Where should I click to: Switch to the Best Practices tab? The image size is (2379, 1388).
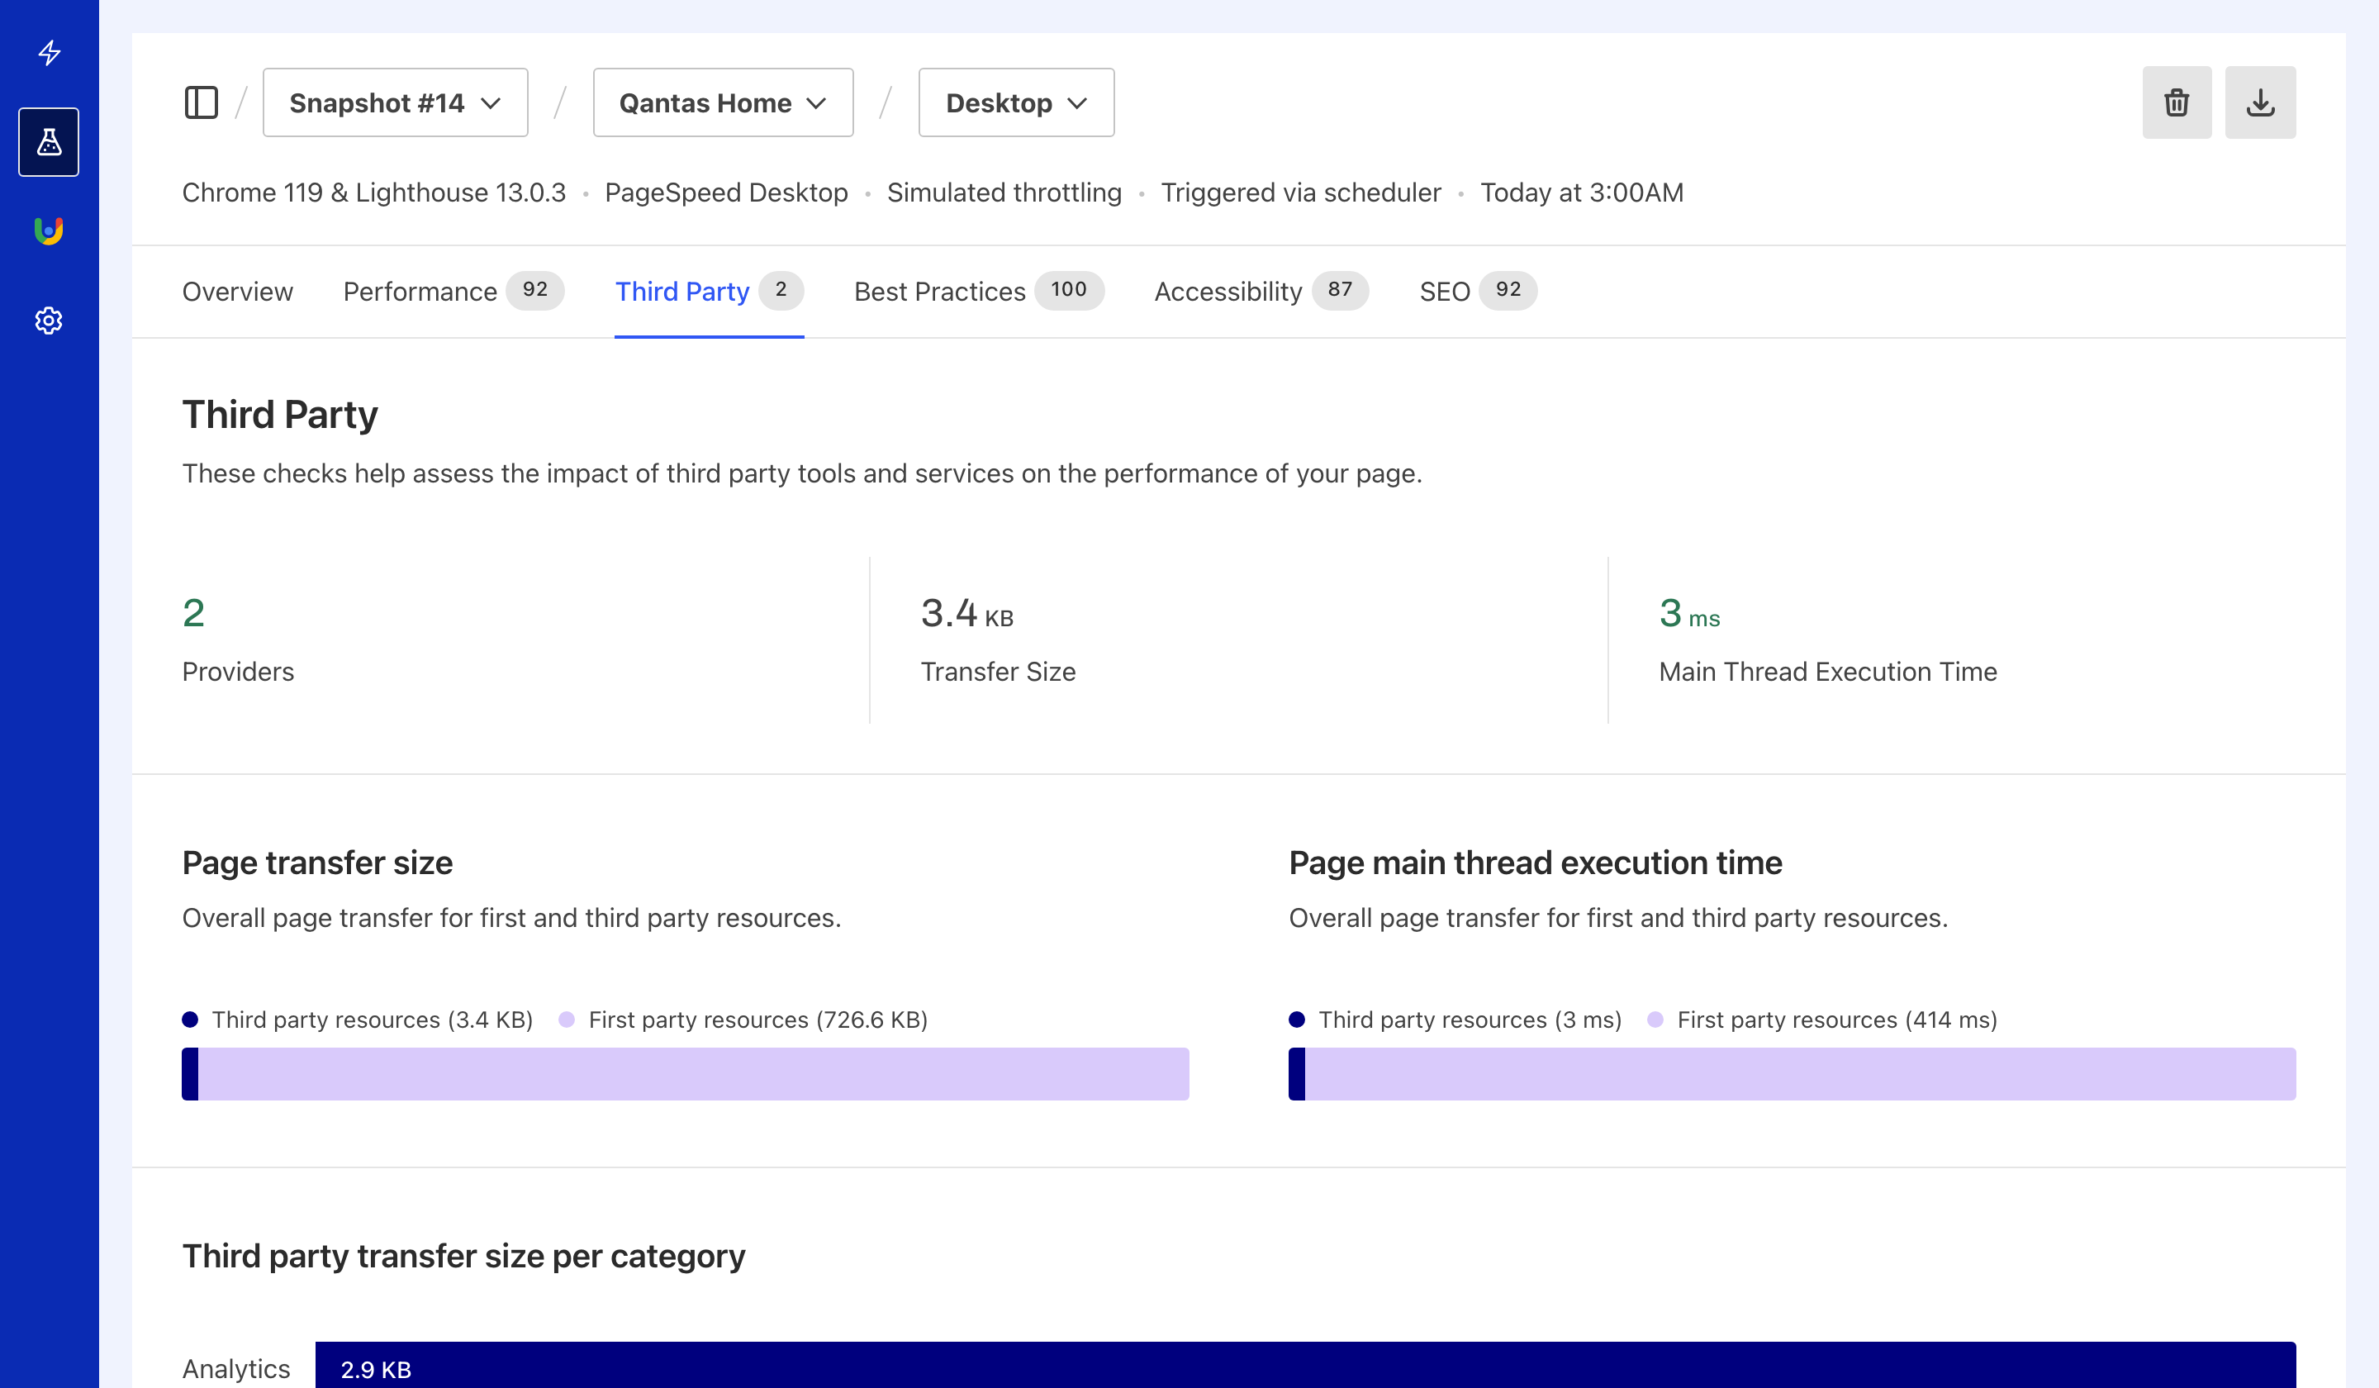coord(939,291)
